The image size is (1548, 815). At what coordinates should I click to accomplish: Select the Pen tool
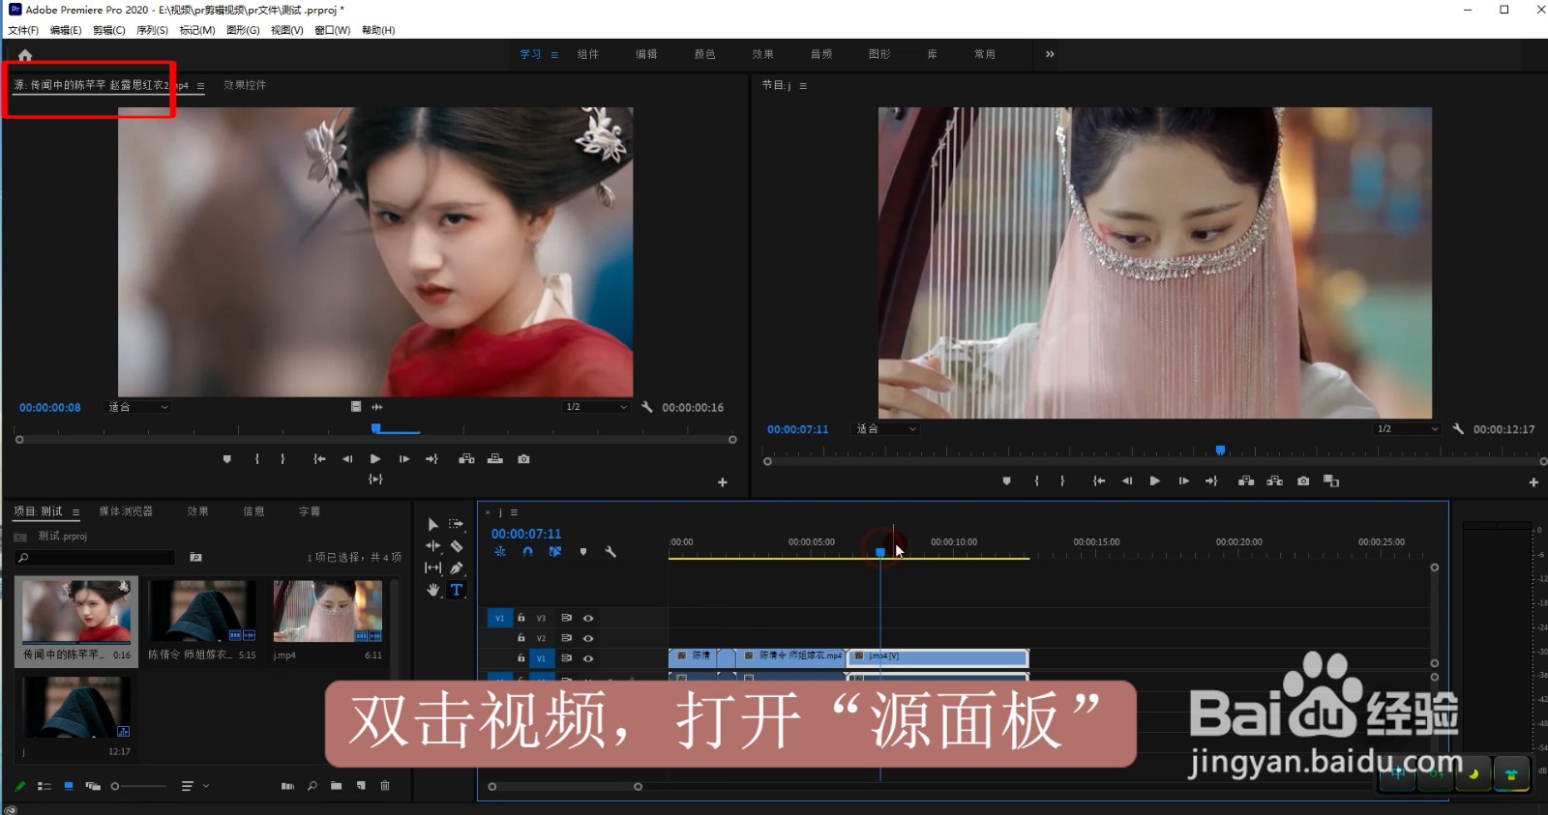tap(457, 568)
